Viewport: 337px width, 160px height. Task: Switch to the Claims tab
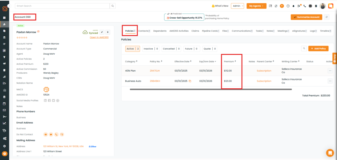[195, 31]
